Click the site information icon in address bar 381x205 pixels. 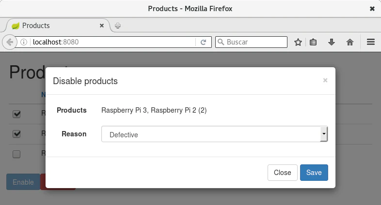tap(24, 42)
